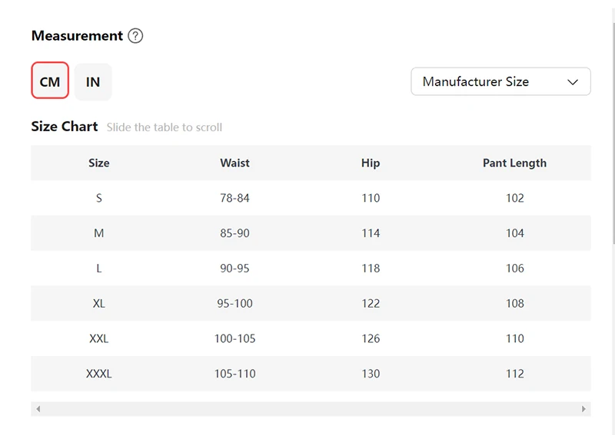Switch measurement units to IN
This screenshot has width=615, height=435.
click(93, 81)
